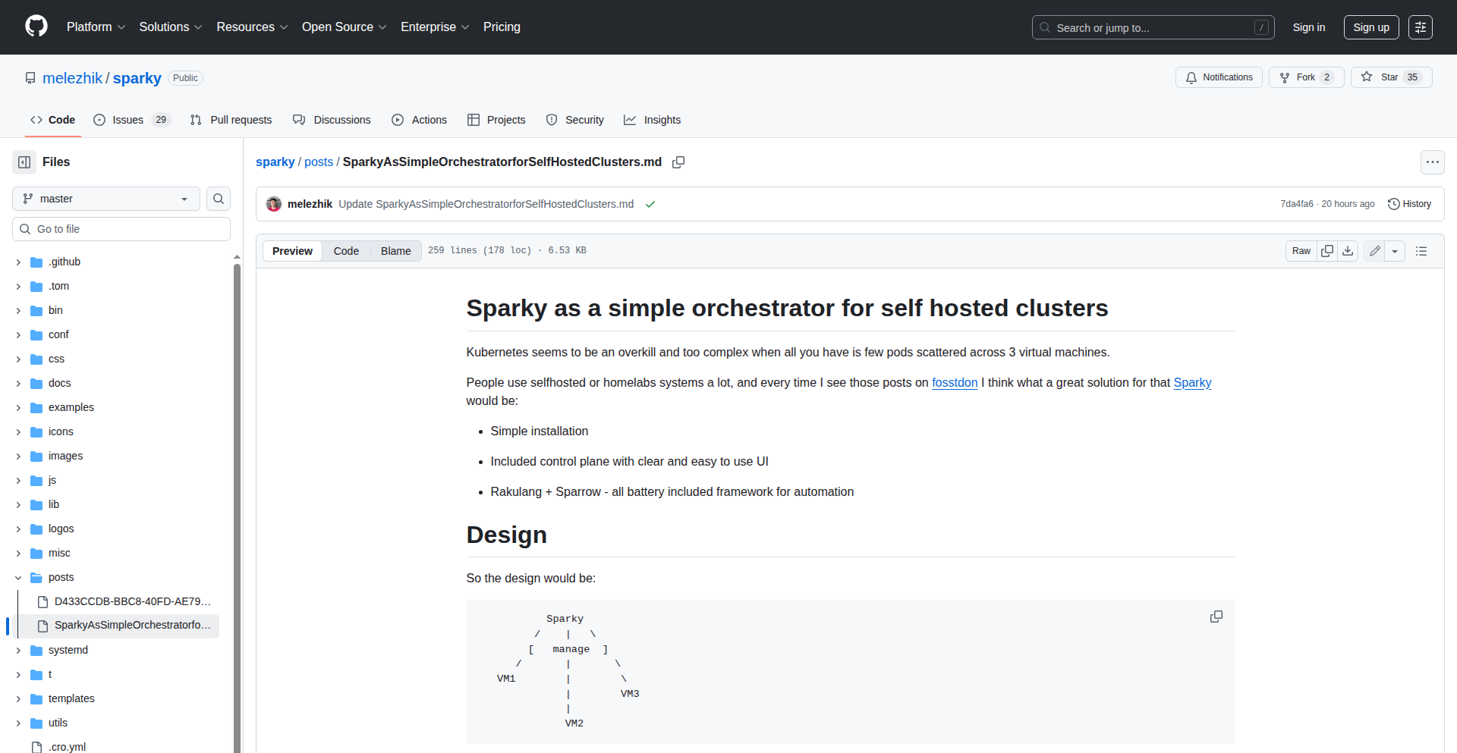Viewport: 1457px width, 753px height.
Task: Collapse the posts folder
Action: tap(18, 578)
